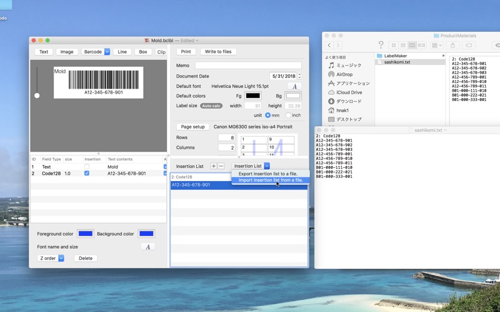Switch Finder to cover flow view
The width and height of the screenshot is (500, 312).
(421, 45)
